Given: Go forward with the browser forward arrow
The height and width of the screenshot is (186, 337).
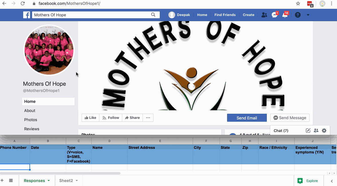Looking at the screenshot, I should tap(13, 3).
